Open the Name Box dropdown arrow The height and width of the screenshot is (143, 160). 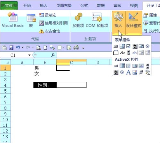click(29, 55)
